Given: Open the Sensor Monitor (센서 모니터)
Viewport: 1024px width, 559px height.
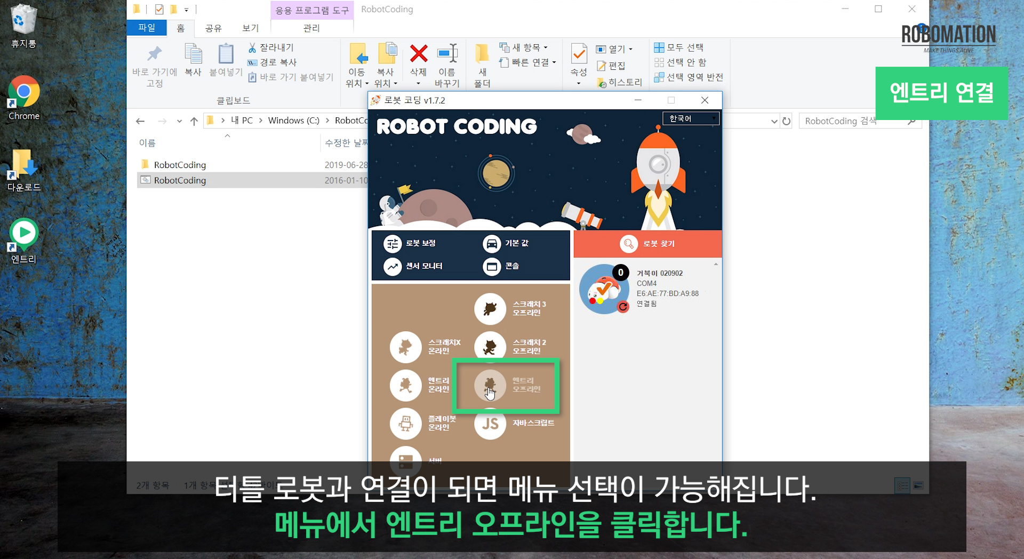Looking at the screenshot, I should pos(413,266).
